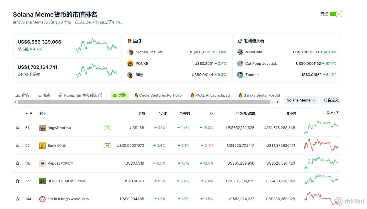Click the 买 button for Bonk
The image size is (367, 209).
(x=107, y=145)
